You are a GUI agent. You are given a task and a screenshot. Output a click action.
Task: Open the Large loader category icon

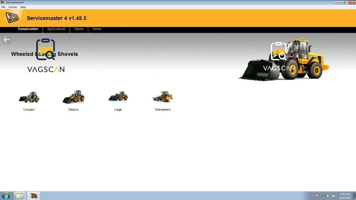pyautogui.click(x=118, y=96)
